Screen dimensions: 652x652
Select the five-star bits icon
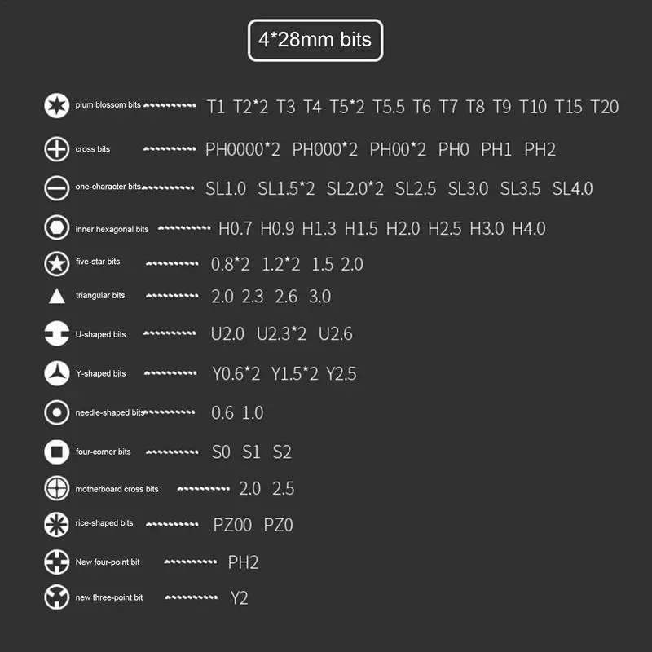(56, 263)
